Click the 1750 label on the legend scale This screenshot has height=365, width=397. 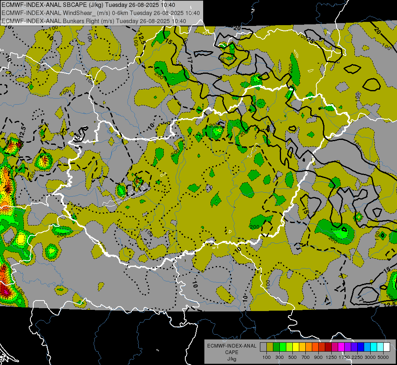pyautogui.click(x=344, y=357)
